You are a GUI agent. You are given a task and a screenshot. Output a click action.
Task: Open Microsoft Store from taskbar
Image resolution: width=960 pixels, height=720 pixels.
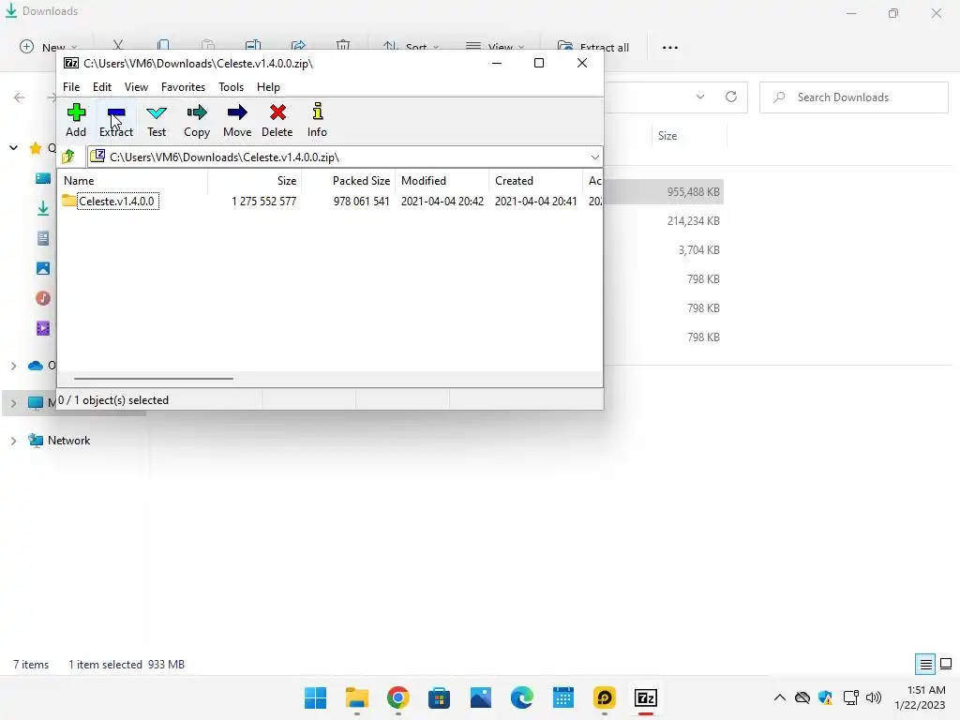pyautogui.click(x=439, y=697)
